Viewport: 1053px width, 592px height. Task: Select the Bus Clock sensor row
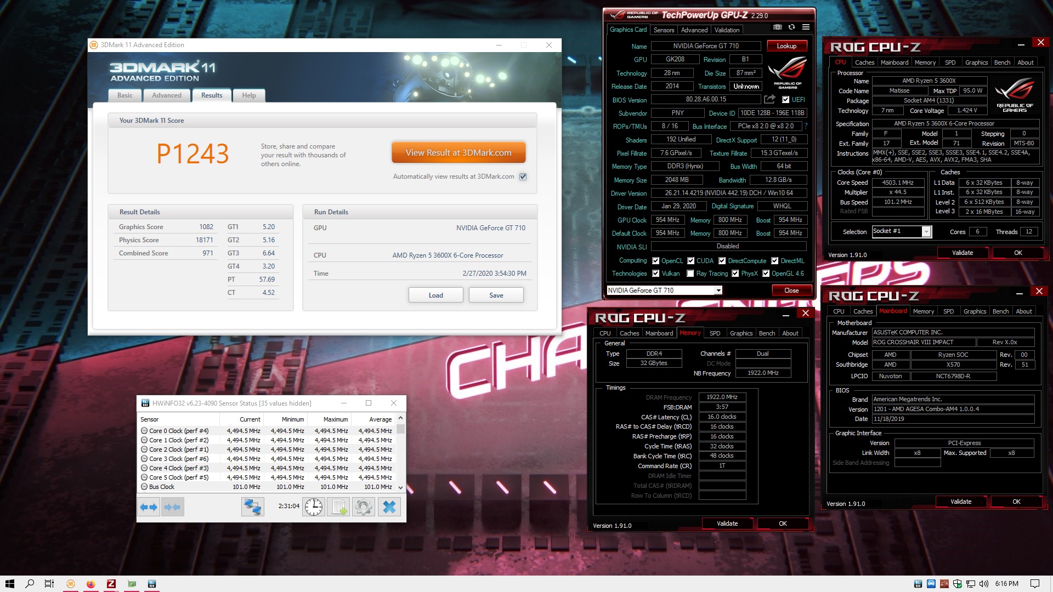point(267,487)
